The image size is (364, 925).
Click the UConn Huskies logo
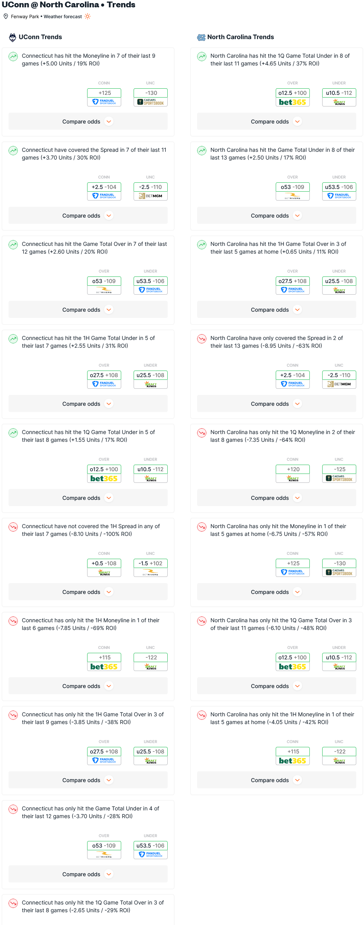pyautogui.click(x=13, y=37)
